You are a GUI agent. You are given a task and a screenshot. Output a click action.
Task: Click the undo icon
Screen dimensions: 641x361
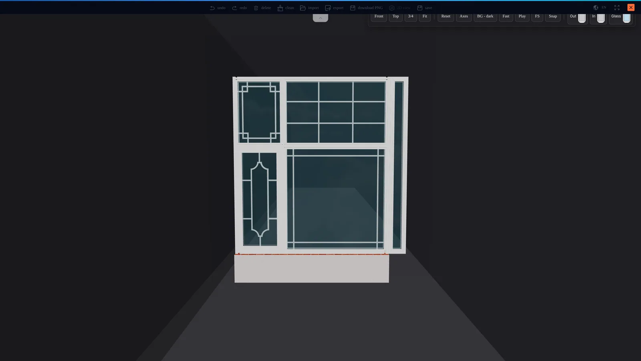212,8
